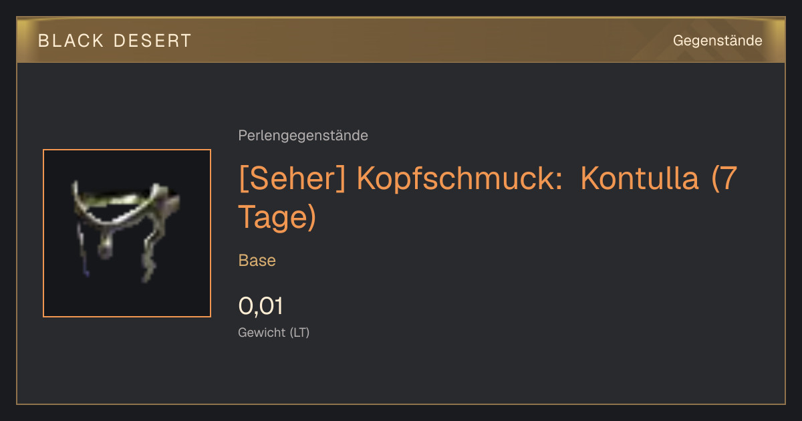The height and width of the screenshot is (421, 802).
Task: Click the word Tage) on second title line
Action: 277,218
